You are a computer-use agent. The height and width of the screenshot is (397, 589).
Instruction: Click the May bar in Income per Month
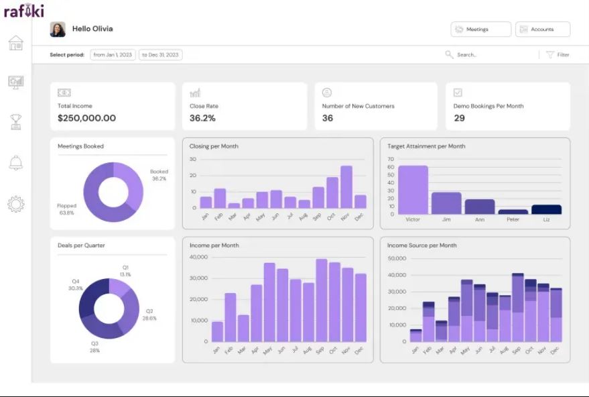[269, 302]
